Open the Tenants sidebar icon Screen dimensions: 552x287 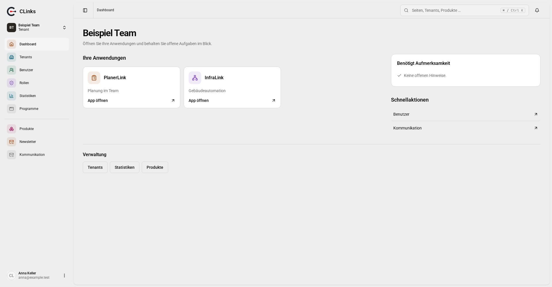[x=11, y=57]
